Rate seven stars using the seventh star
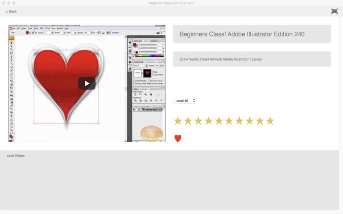This screenshot has height=214, width=343. [x=239, y=121]
